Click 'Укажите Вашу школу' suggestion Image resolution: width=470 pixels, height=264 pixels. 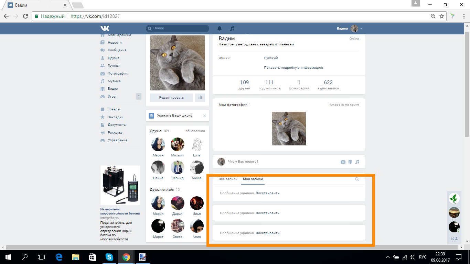175,116
